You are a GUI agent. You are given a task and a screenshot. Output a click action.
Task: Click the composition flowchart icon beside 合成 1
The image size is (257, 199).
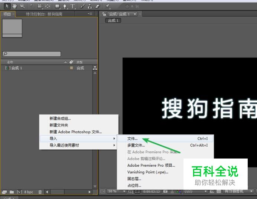tap(95, 68)
